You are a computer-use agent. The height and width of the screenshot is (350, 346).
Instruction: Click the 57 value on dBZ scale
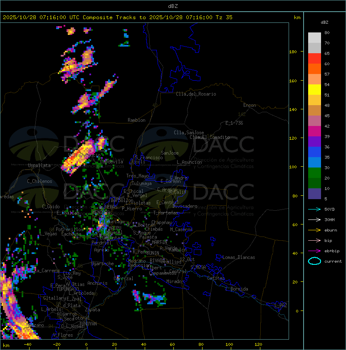point(327,74)
